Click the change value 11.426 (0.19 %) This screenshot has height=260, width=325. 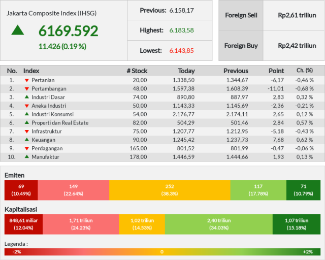point(62,46)
